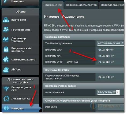The height and width of the screenshot is (115, 127).
Task: Set Включить NAT to Нет
Action: tap(107, 56)
